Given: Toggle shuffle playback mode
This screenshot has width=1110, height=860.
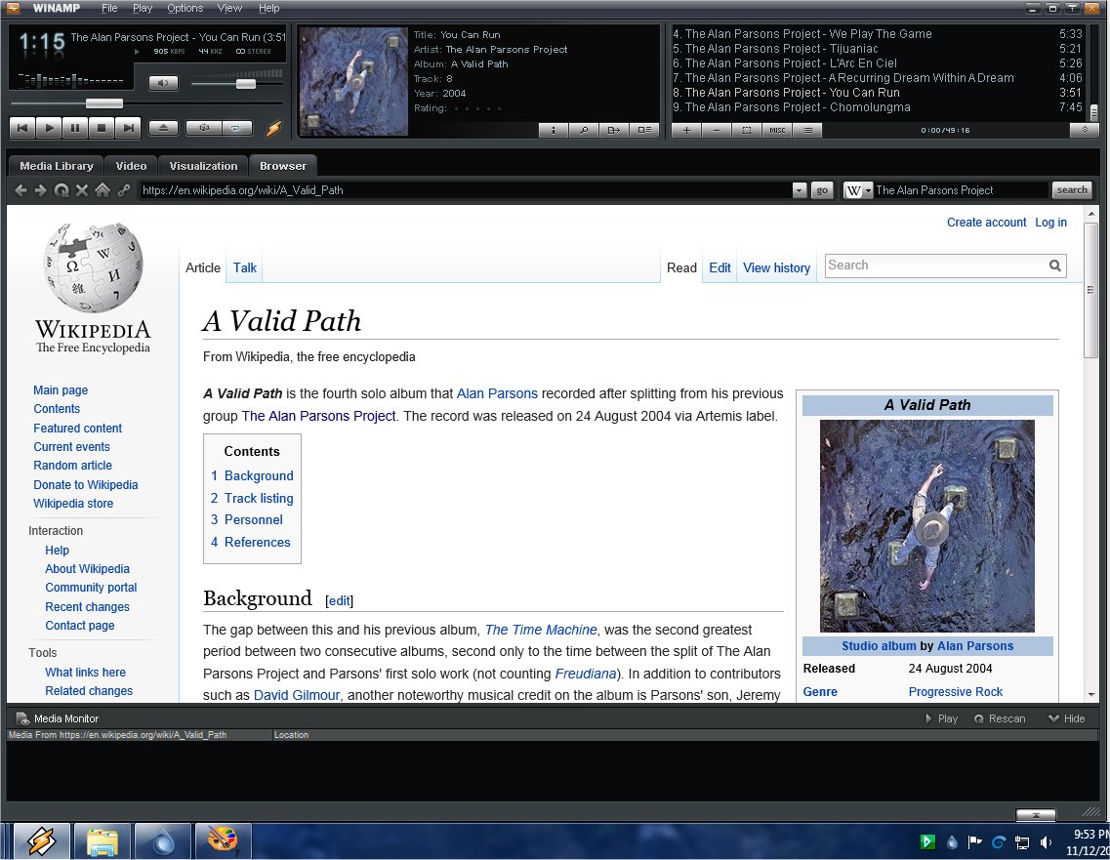Looking at the screenshot, I should pos(204,128).
